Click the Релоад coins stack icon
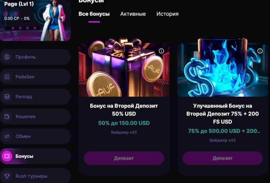Viewport: 270px width, 183px height. pyautogui.click(x=7, y=97)
